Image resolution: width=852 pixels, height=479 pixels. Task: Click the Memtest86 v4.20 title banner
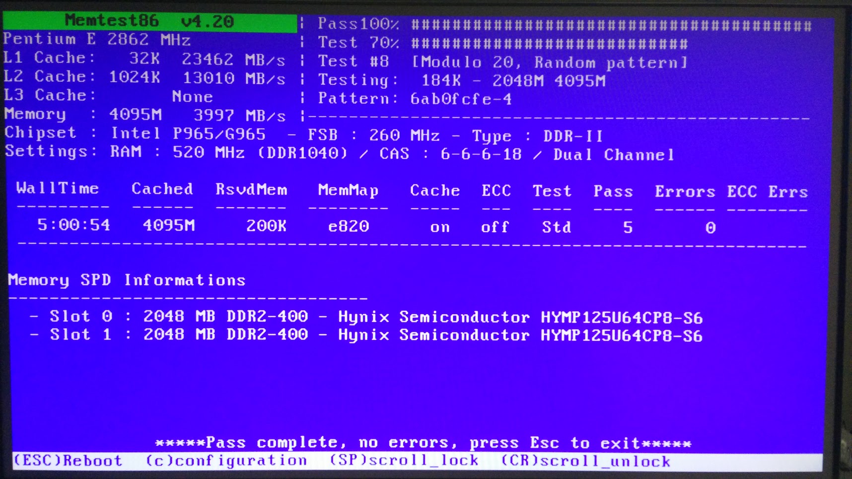point(149,21)
